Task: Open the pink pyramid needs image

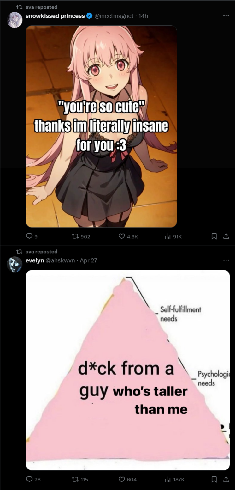Action: pyautogui.click(x=128, y=370)
